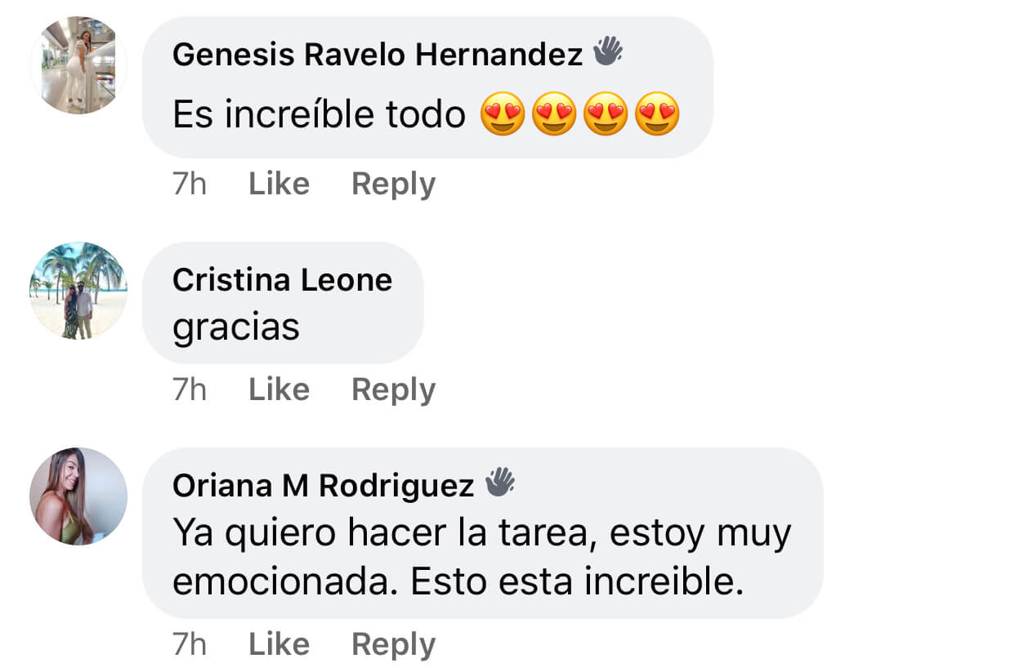Visit Cristina Leone's profile via name
The width and height of the screenshot is (1015, 672).
coord(282,280)
